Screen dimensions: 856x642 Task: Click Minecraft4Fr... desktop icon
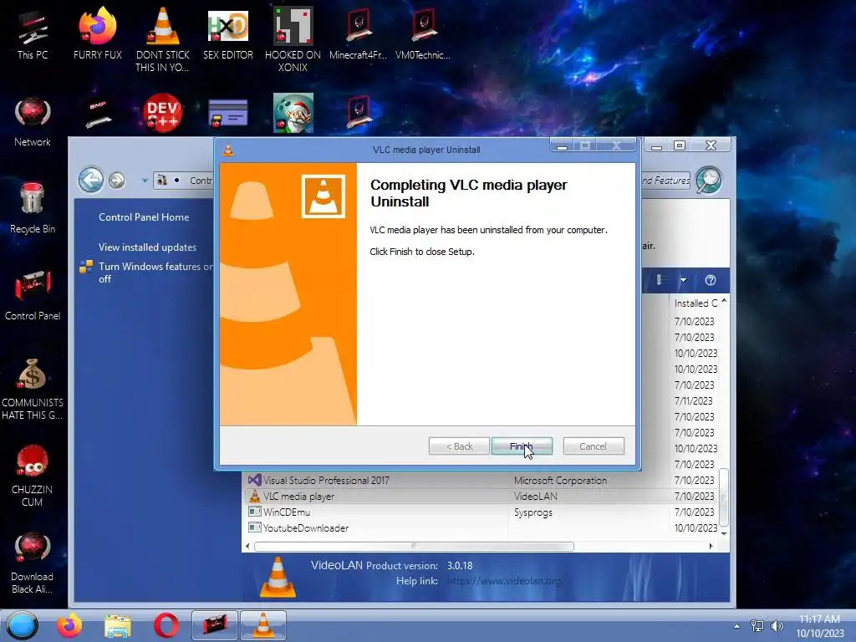coord(358,33)
